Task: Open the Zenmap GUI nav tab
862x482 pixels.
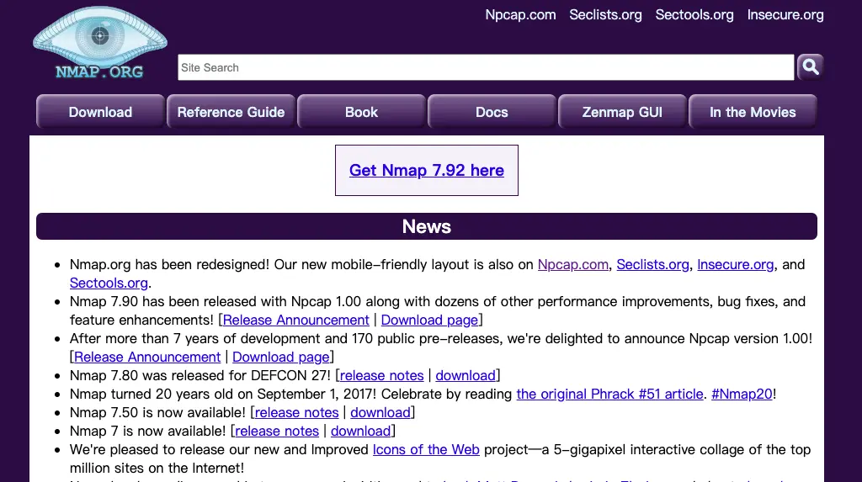Action: pyautogui.click(x=622, y=112)
